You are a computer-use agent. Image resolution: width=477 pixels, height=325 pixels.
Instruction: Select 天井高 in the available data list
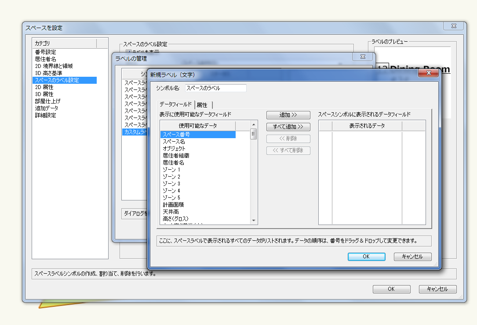(171, 212)
